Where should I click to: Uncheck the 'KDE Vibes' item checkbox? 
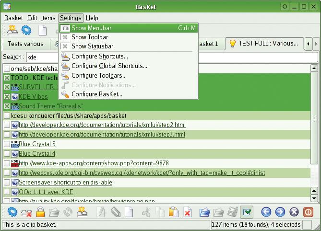point(7,96)
